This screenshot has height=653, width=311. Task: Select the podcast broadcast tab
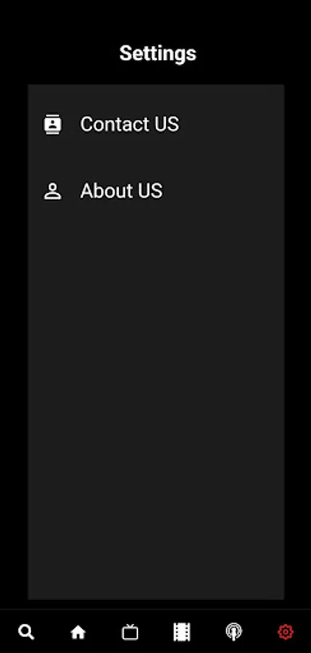coord(233,632)
